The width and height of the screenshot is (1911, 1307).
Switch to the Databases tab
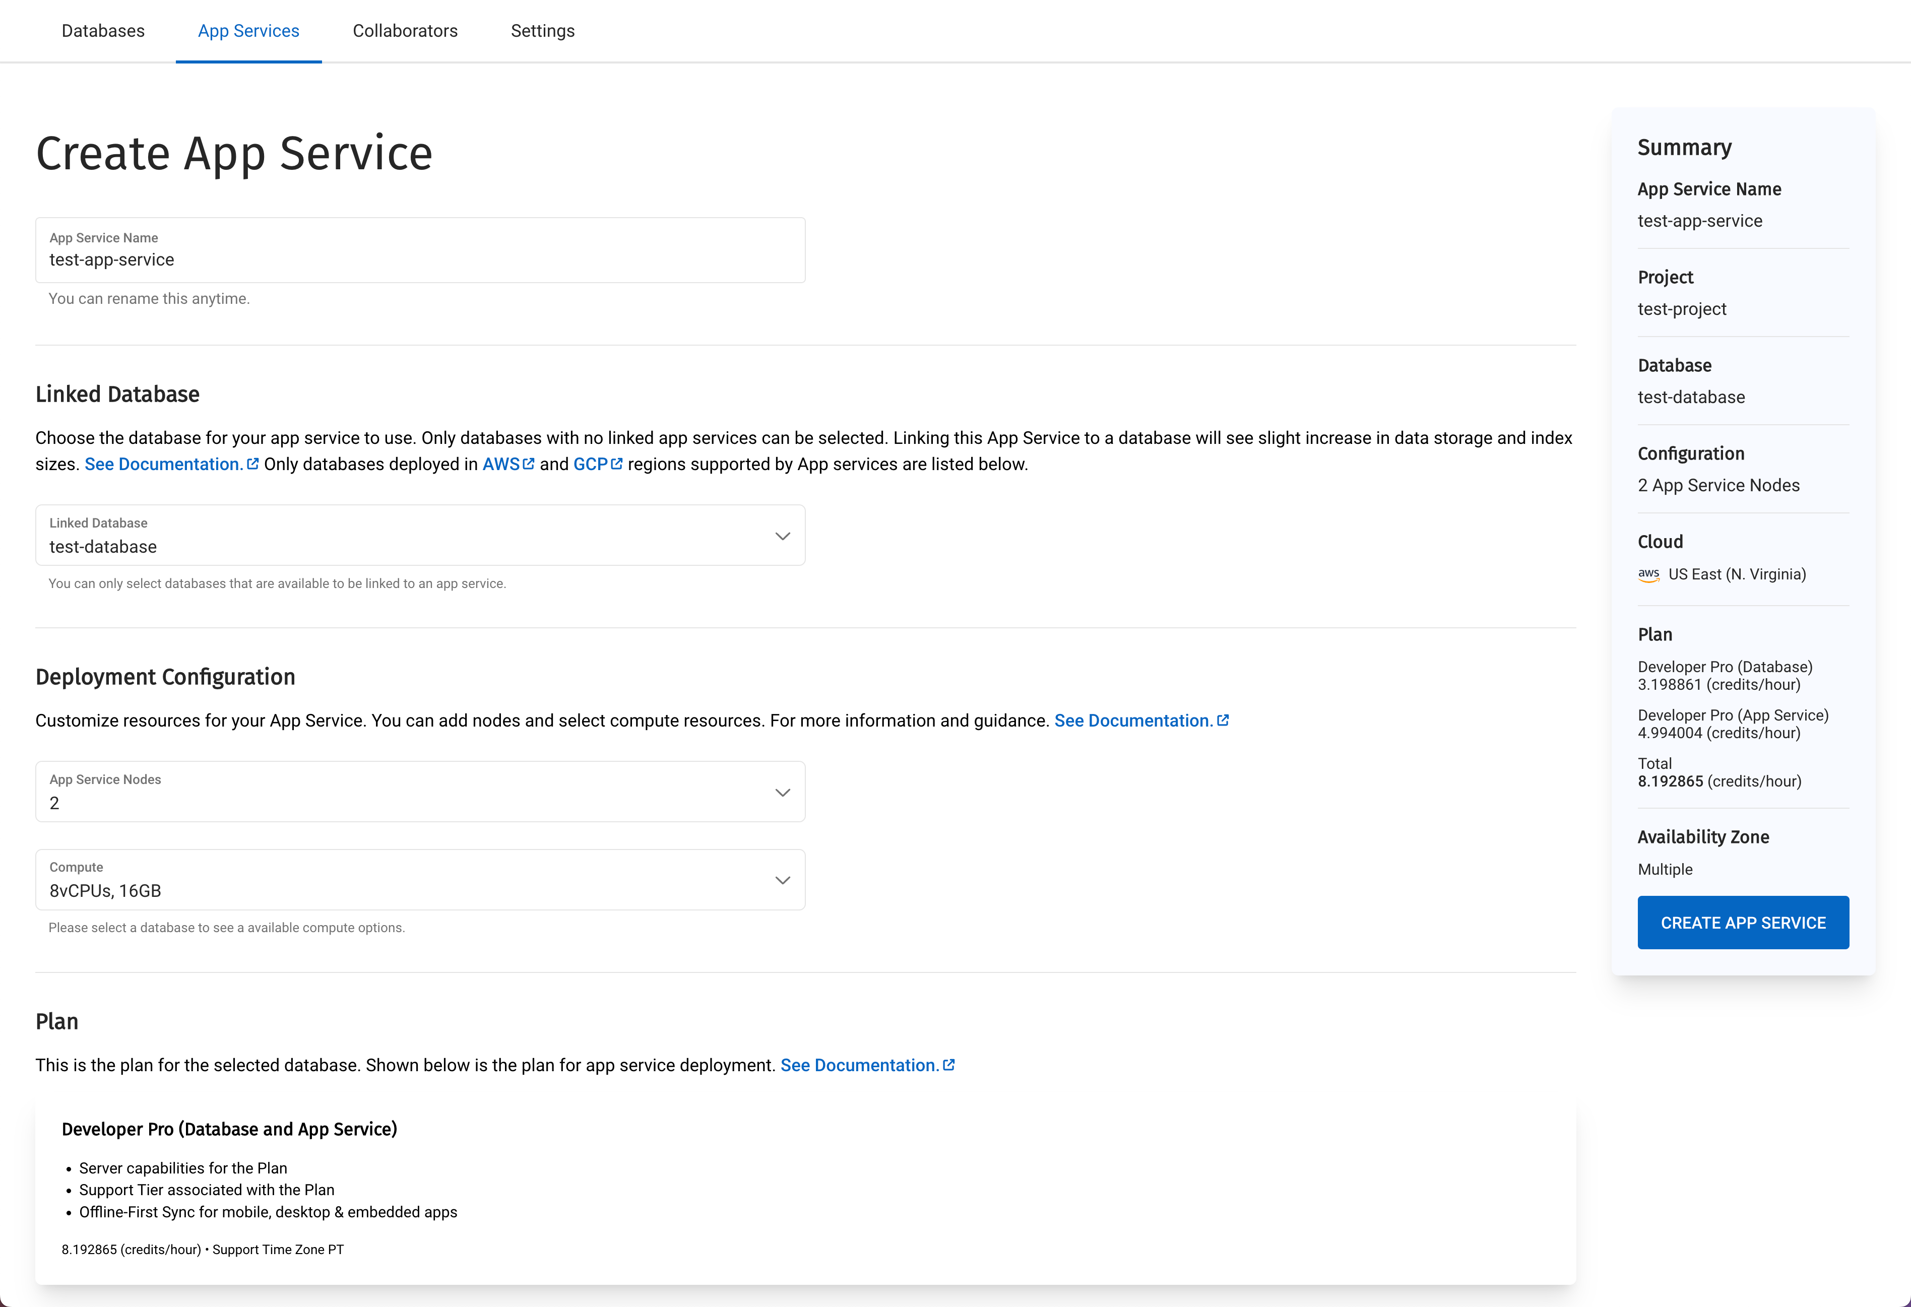102,32
